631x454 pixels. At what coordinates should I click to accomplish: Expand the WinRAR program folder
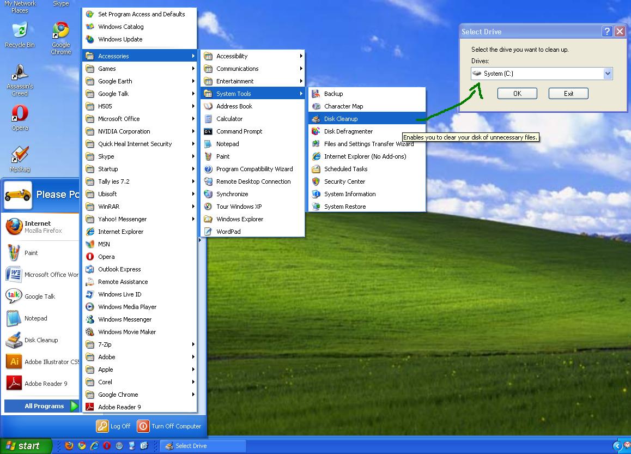pos(139,207)
